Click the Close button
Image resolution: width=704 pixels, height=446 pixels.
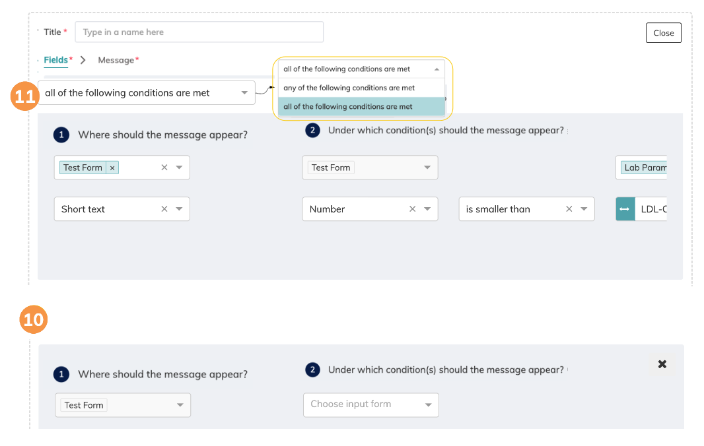[x=663, y=33]
